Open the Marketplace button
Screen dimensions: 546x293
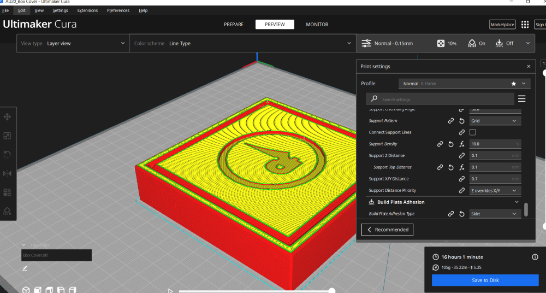tap(502, 25)
